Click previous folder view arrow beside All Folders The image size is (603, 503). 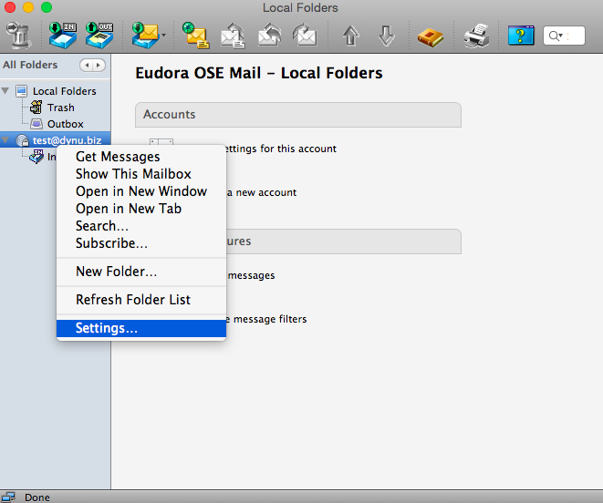(87, 66)
